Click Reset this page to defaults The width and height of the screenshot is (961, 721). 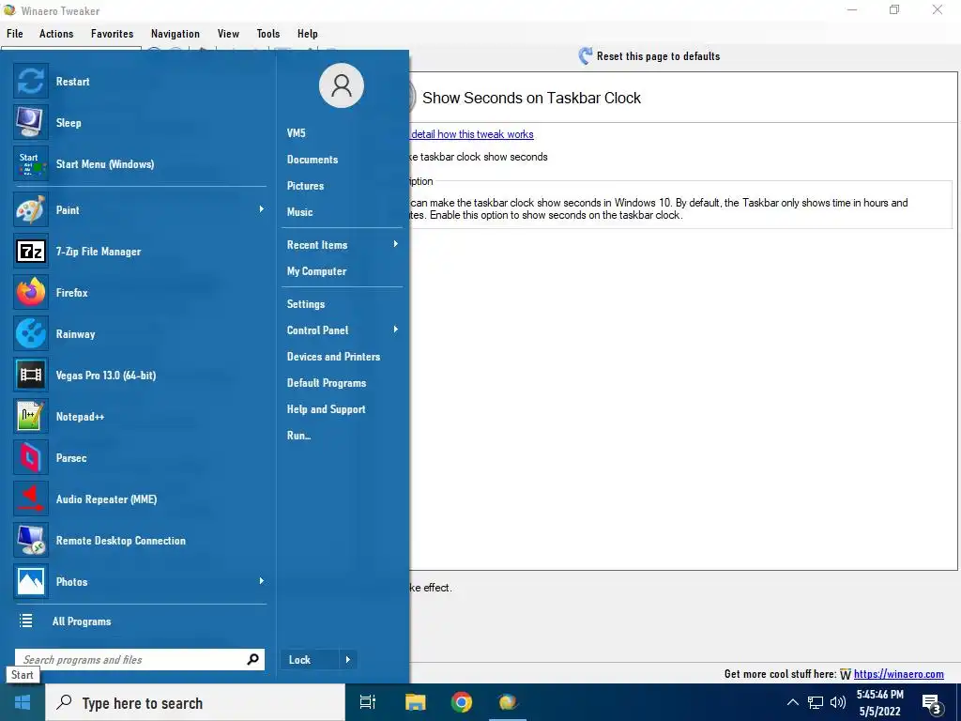click(658, 56)
